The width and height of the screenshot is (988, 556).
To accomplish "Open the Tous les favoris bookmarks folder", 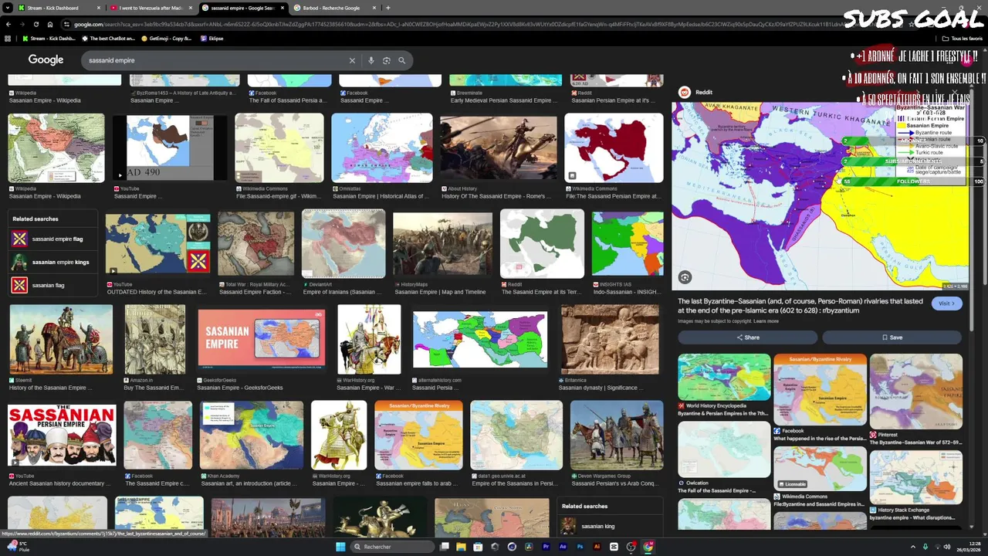I will click(962, 38).
